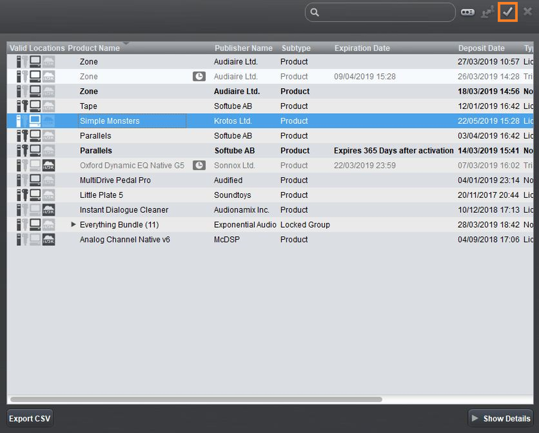Click first-generation iLok icon in Tape row
Image resolution: width=539 pixels, height=433 pixels.
19,106
